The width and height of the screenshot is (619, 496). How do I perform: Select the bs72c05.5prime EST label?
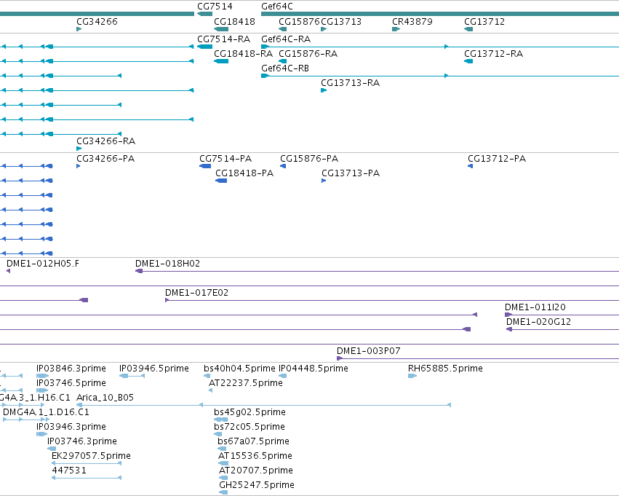[249, 427]
